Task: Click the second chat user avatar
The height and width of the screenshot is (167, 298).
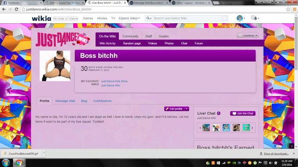Action: click(216, 128)
